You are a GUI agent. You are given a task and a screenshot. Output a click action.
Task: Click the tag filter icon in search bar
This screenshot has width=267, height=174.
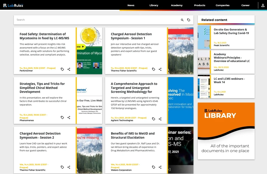(189, 20)
